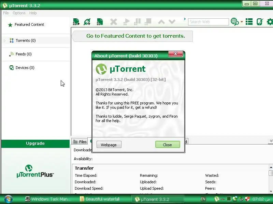Click the µTorrent 3.3.2 taskbar button
This screenshot has width=273, height=204.
pos(158,199)
